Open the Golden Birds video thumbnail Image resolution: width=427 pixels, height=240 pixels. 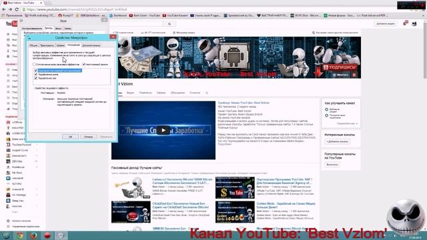[x=235, y=212]
